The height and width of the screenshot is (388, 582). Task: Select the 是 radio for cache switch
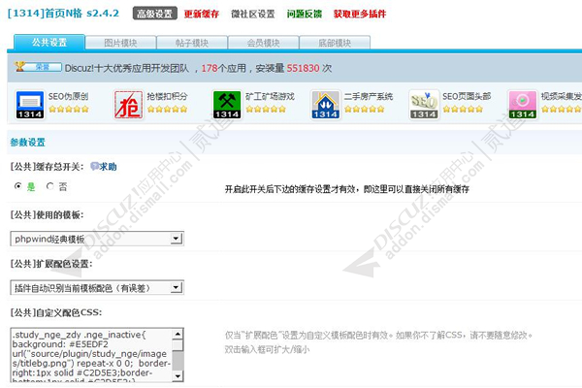[18, 185]
